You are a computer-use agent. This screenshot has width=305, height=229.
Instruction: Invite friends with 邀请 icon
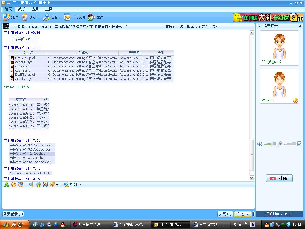click(91, 17)
